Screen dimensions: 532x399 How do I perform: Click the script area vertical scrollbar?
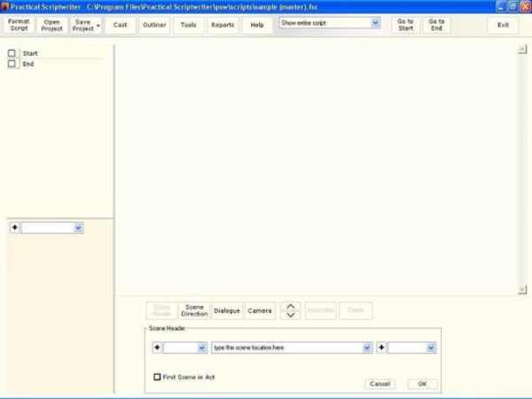[522, 168]
